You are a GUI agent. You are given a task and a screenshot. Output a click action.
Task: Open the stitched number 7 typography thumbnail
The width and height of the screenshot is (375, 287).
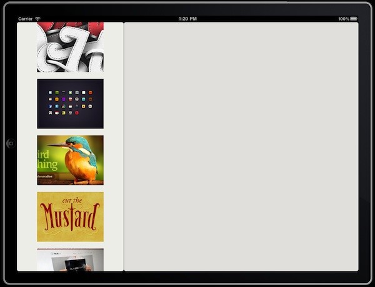(x=70, y=47)
